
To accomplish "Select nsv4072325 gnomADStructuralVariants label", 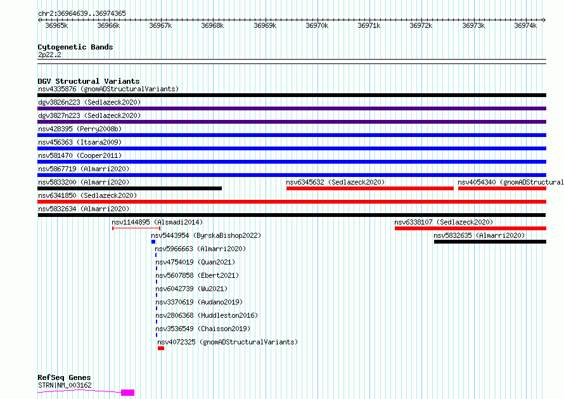I will 228,342.
